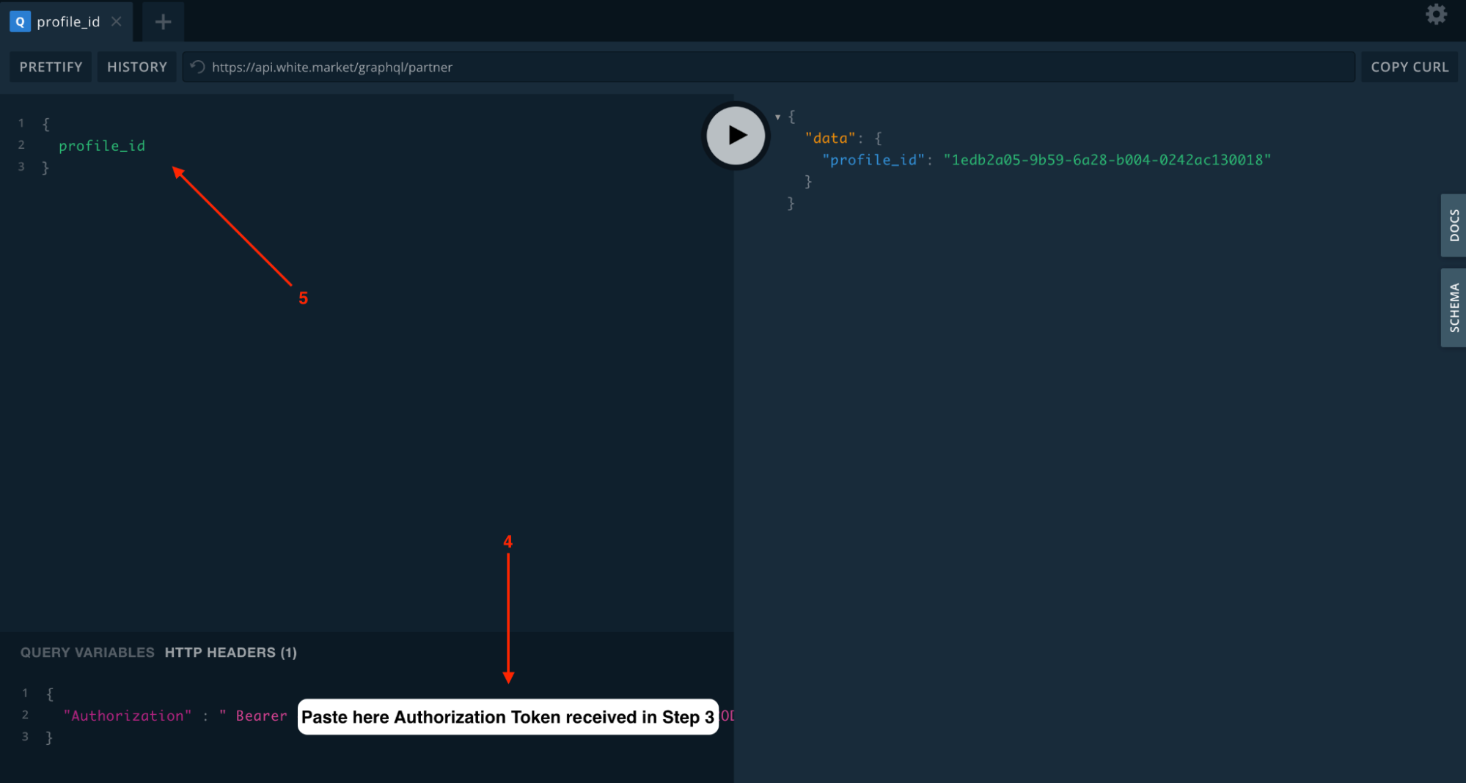Click the Q query icon on tab
Viewport: 1466px width, 783px height.
(x=20, y=21)
